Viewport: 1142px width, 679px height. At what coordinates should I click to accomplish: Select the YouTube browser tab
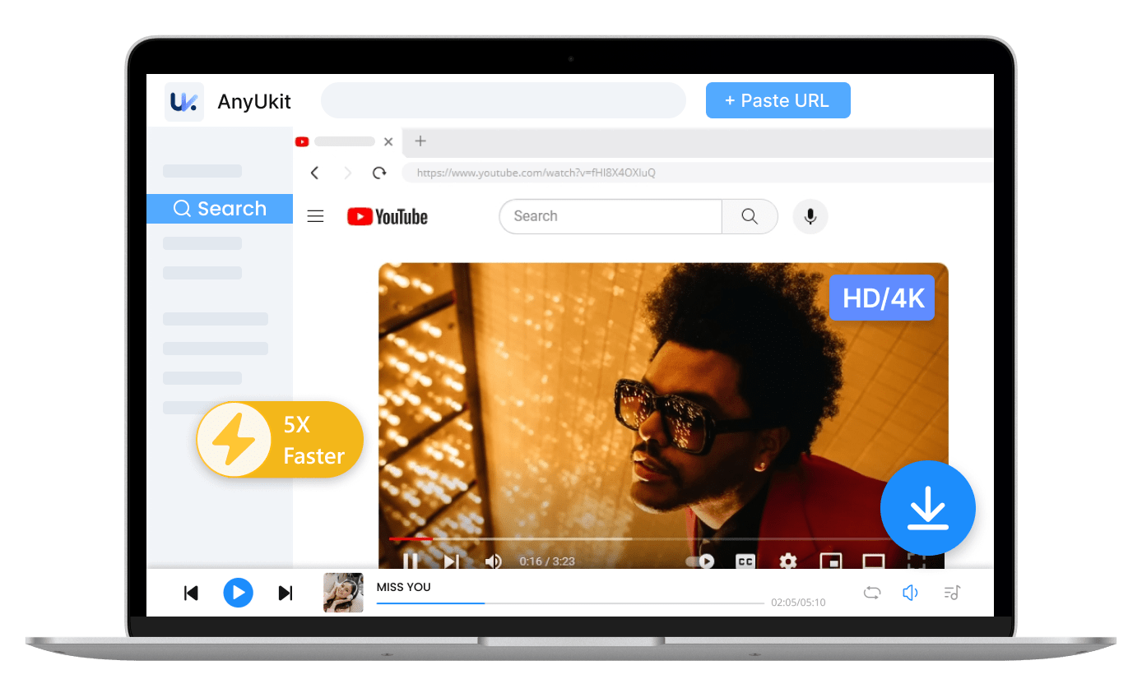coord(339,141)
